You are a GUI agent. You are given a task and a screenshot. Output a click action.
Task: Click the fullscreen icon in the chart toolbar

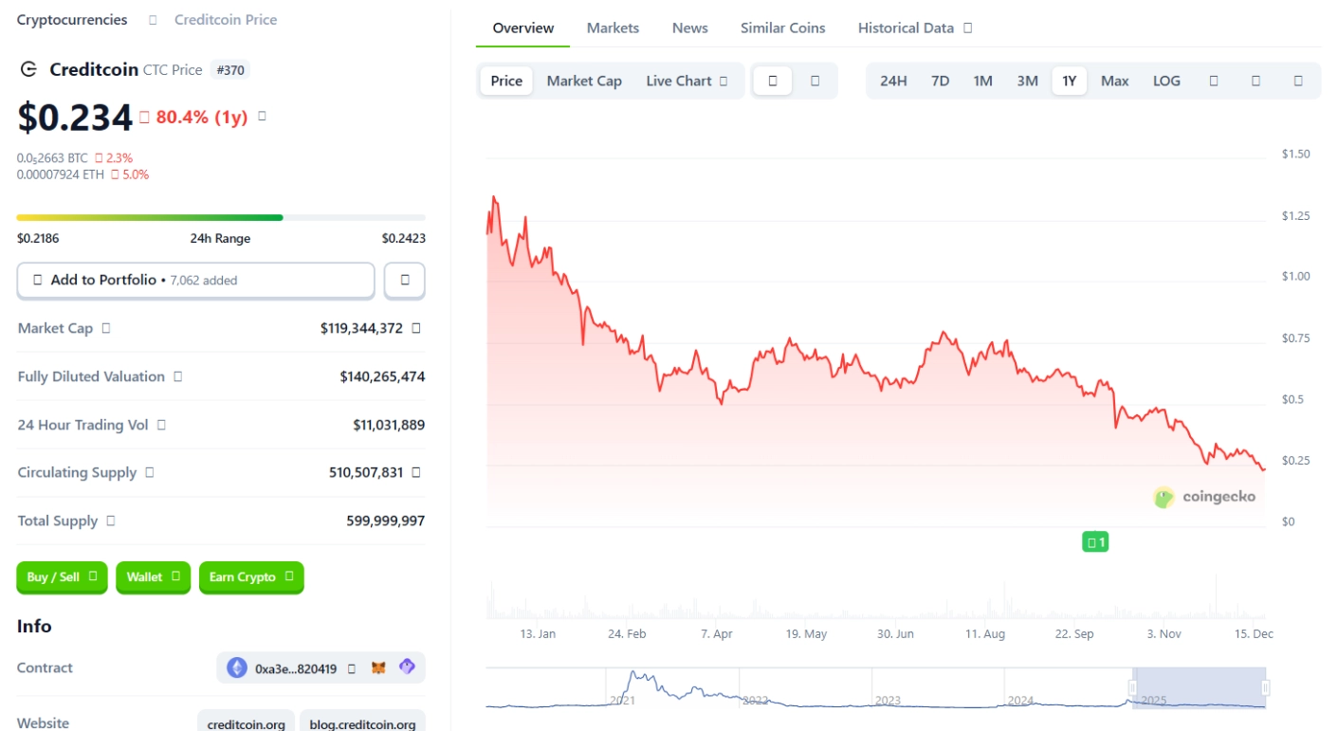coord(1299,81)
